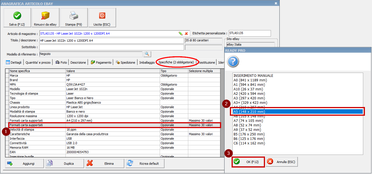Screen dimensions: 372x174
Task: Select the Memoria RAM row
Action: [x=113, y=148]
